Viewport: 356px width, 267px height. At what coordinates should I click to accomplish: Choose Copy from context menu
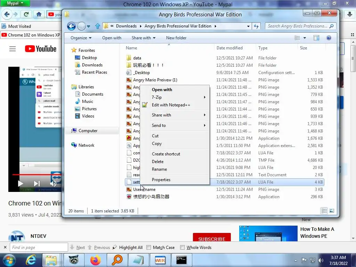point(179,144)
